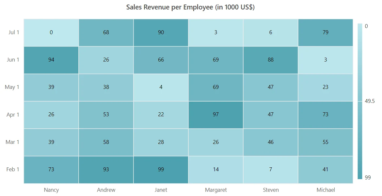Click the 49.5 legend label
382x196 pixels.
(370, 101)
